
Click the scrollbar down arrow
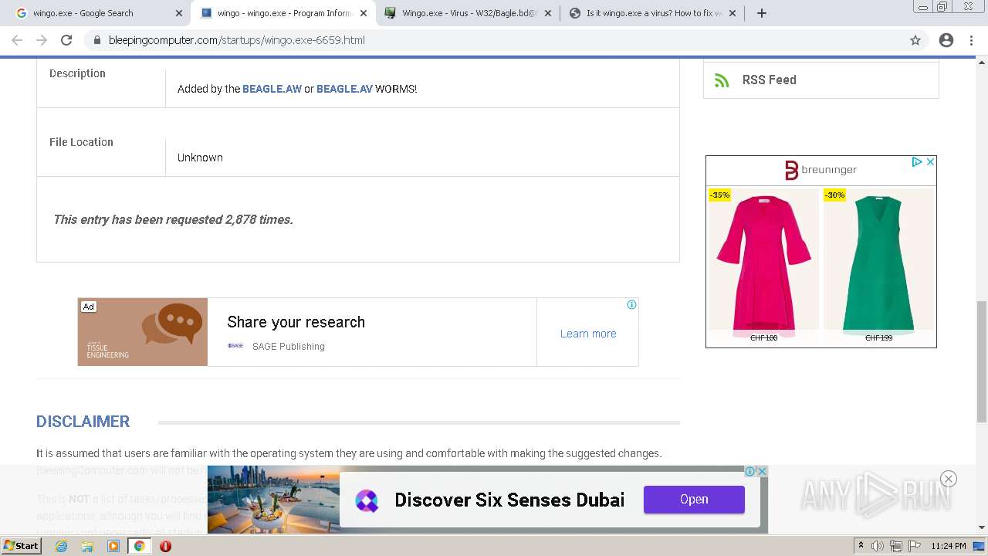(x=982, y=528)
